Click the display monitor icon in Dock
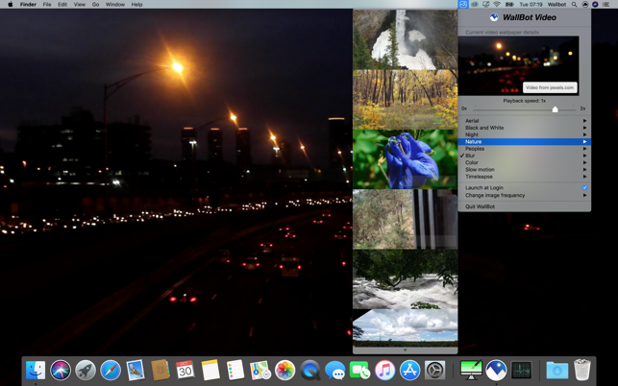 (x=471, y=371)
